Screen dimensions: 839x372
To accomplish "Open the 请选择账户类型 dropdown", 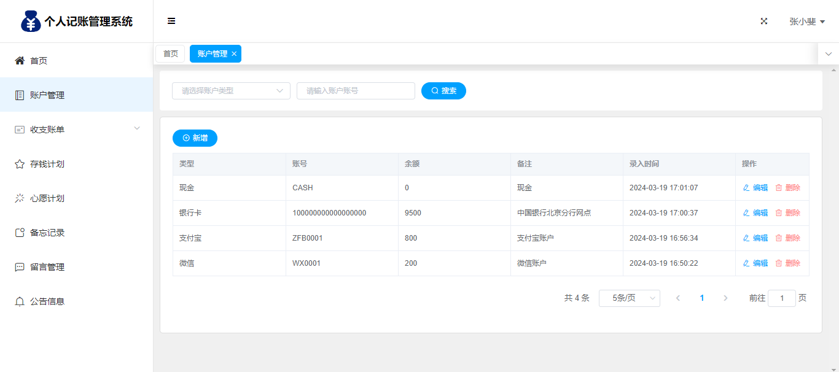I will click(231, 91).
